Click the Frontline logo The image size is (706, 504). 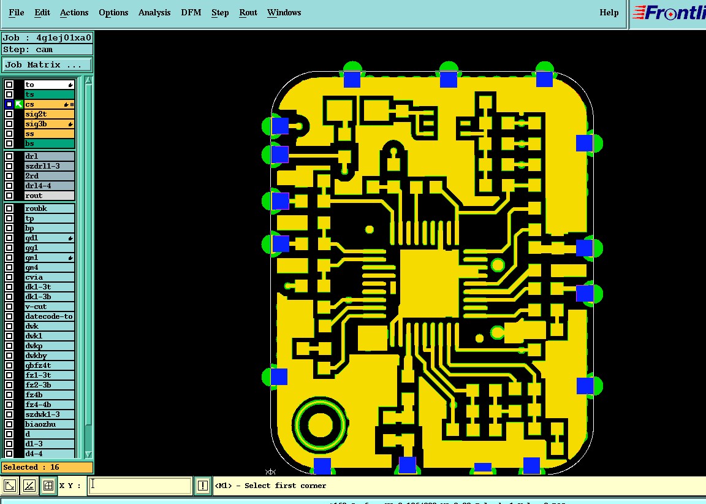669,13
